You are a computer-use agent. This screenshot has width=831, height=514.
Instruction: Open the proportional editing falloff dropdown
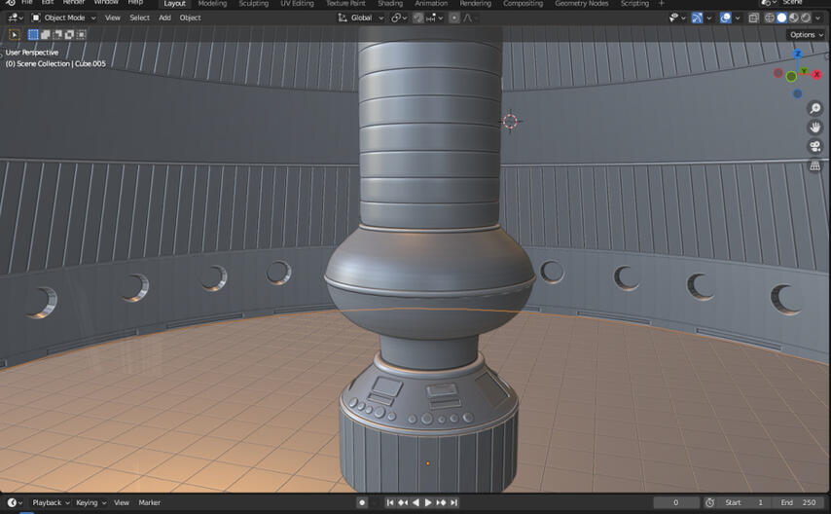470,18
